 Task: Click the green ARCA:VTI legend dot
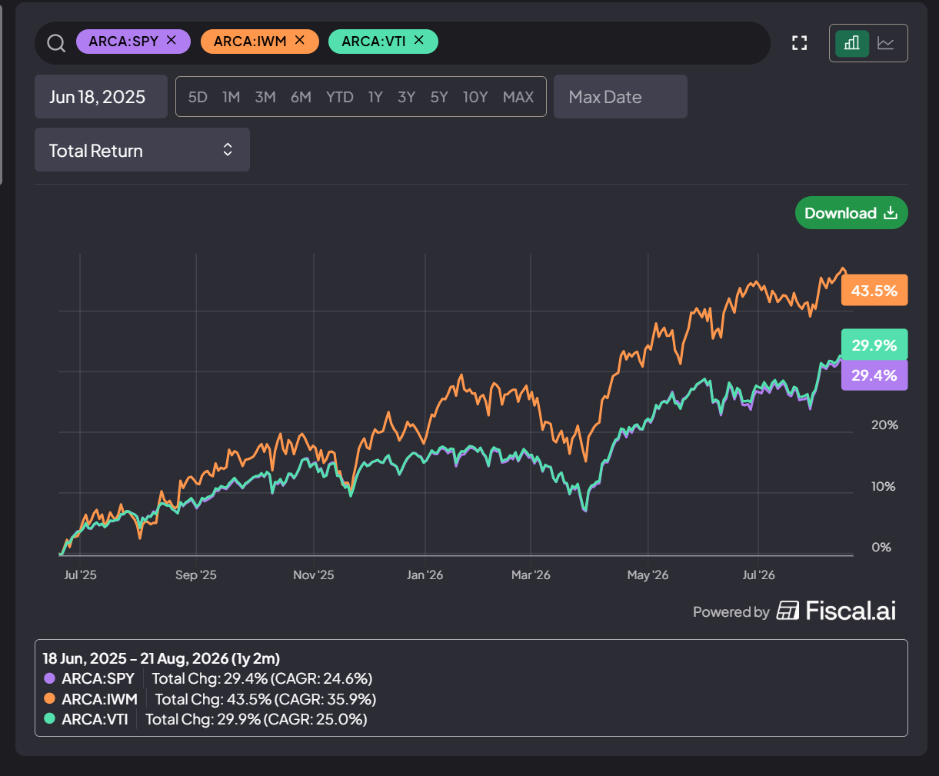50,719
